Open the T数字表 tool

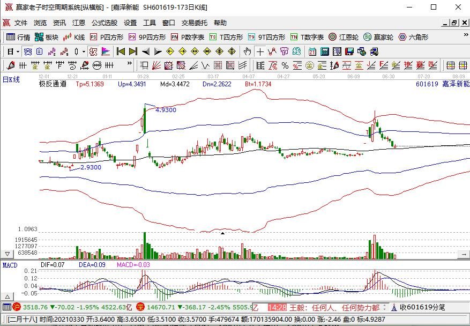[307, 37]
